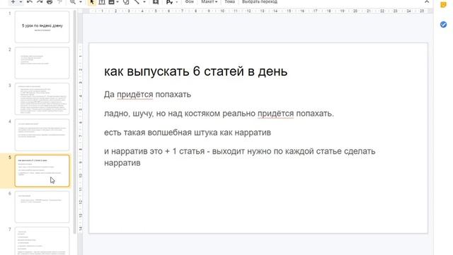Click the horizontal ruler above the slide

257,11
